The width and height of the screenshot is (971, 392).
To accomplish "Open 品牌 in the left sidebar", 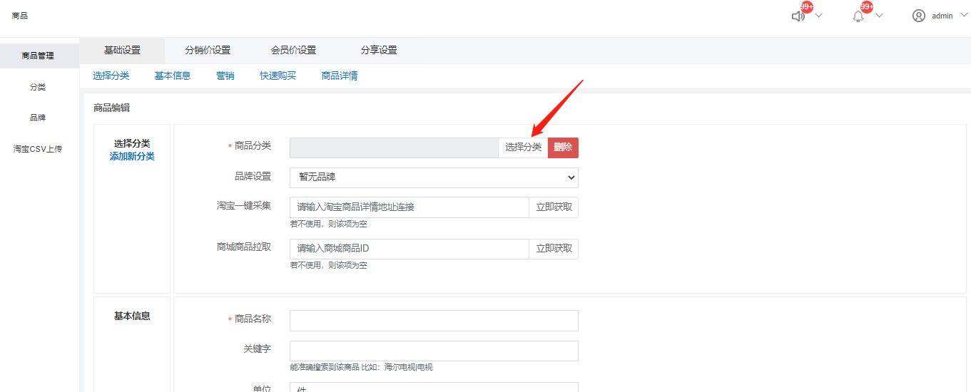I will (38, 118).
